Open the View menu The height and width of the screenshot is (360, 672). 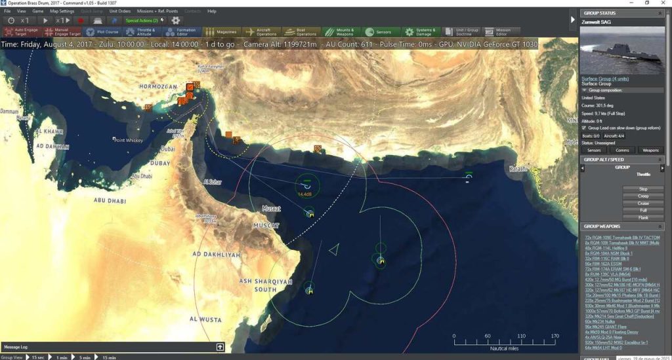[x=21, y=11]
